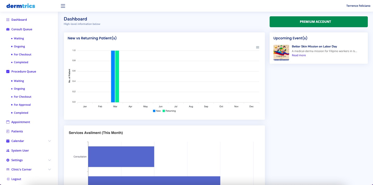Click the Clinic's Corner icon

[x=8, y=169]
